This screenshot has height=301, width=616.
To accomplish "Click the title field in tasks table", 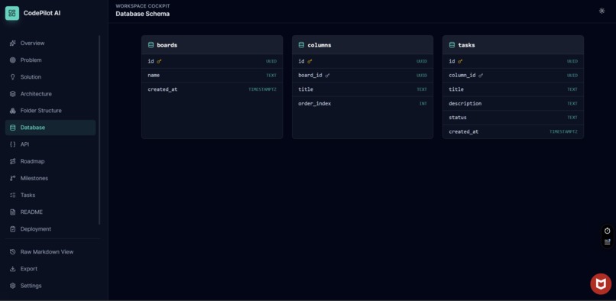I will (456, 89).
